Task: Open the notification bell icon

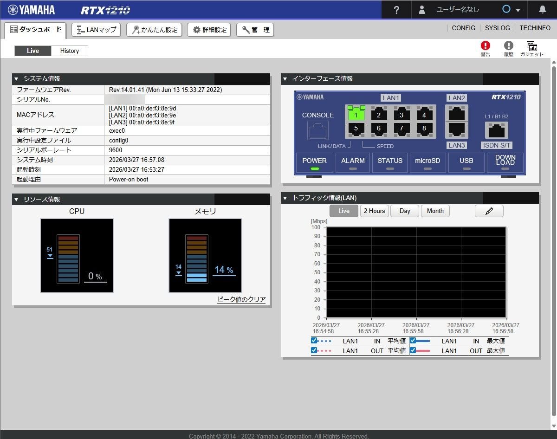Action: point(543,10)
